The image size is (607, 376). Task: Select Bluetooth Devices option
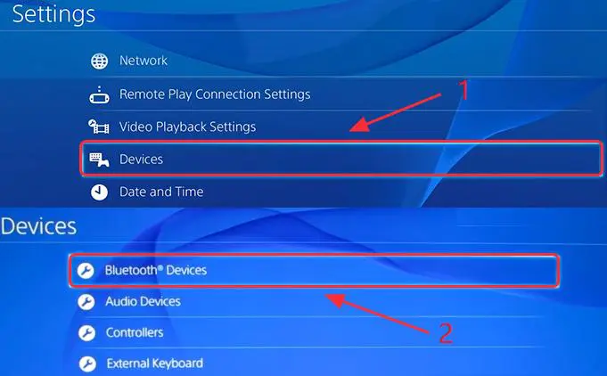tap(314, 270)
